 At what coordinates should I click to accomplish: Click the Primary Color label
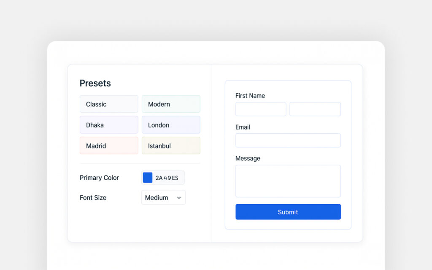99,178
